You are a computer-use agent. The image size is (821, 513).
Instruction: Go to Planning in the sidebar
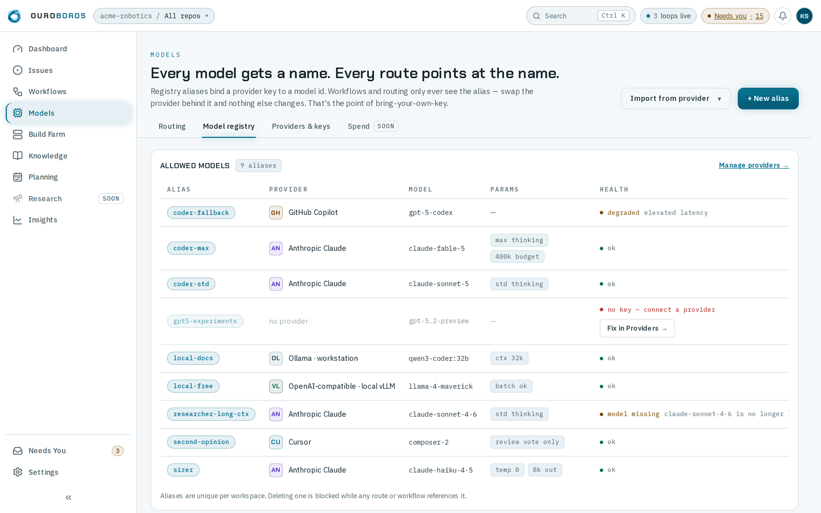pyautogui.click(x=68, y=177)
